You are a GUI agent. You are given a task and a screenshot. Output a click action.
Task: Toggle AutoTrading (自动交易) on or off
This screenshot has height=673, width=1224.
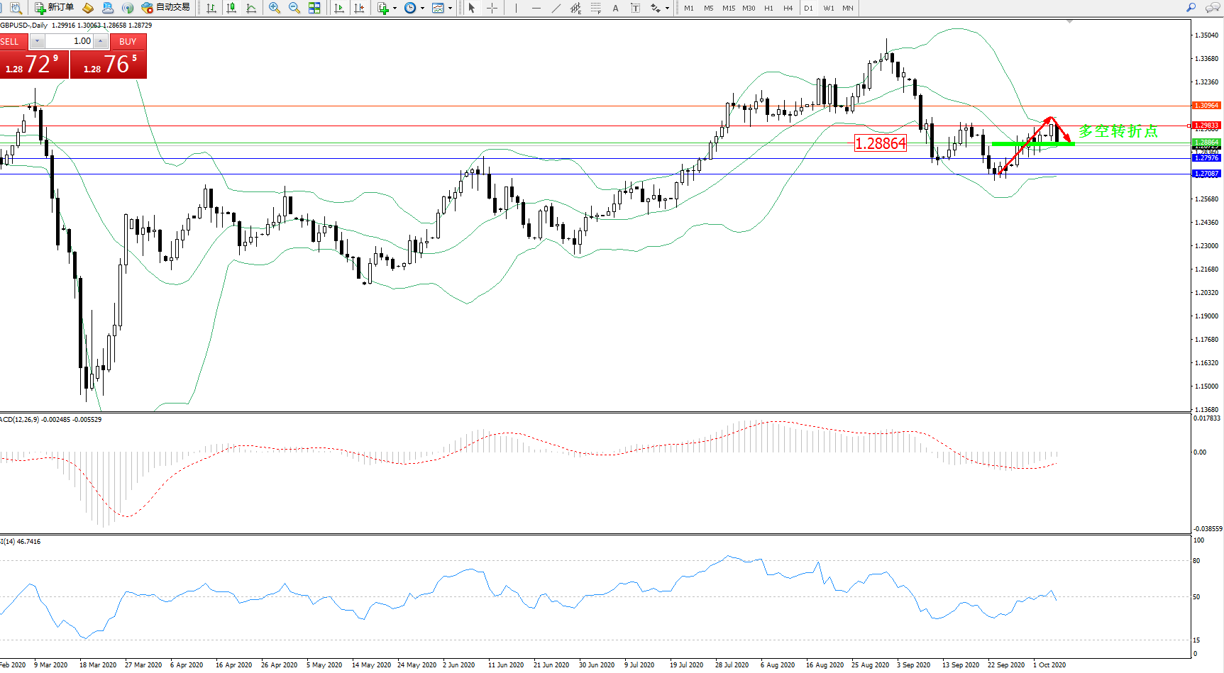(x=166, y=8)
